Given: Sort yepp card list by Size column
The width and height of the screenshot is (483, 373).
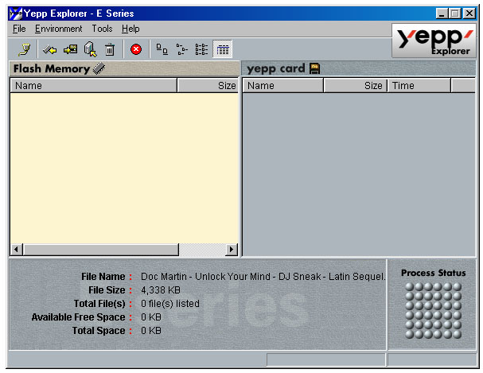Looking at the screenshot, I should pyautogui.click(x=356, y=85).
